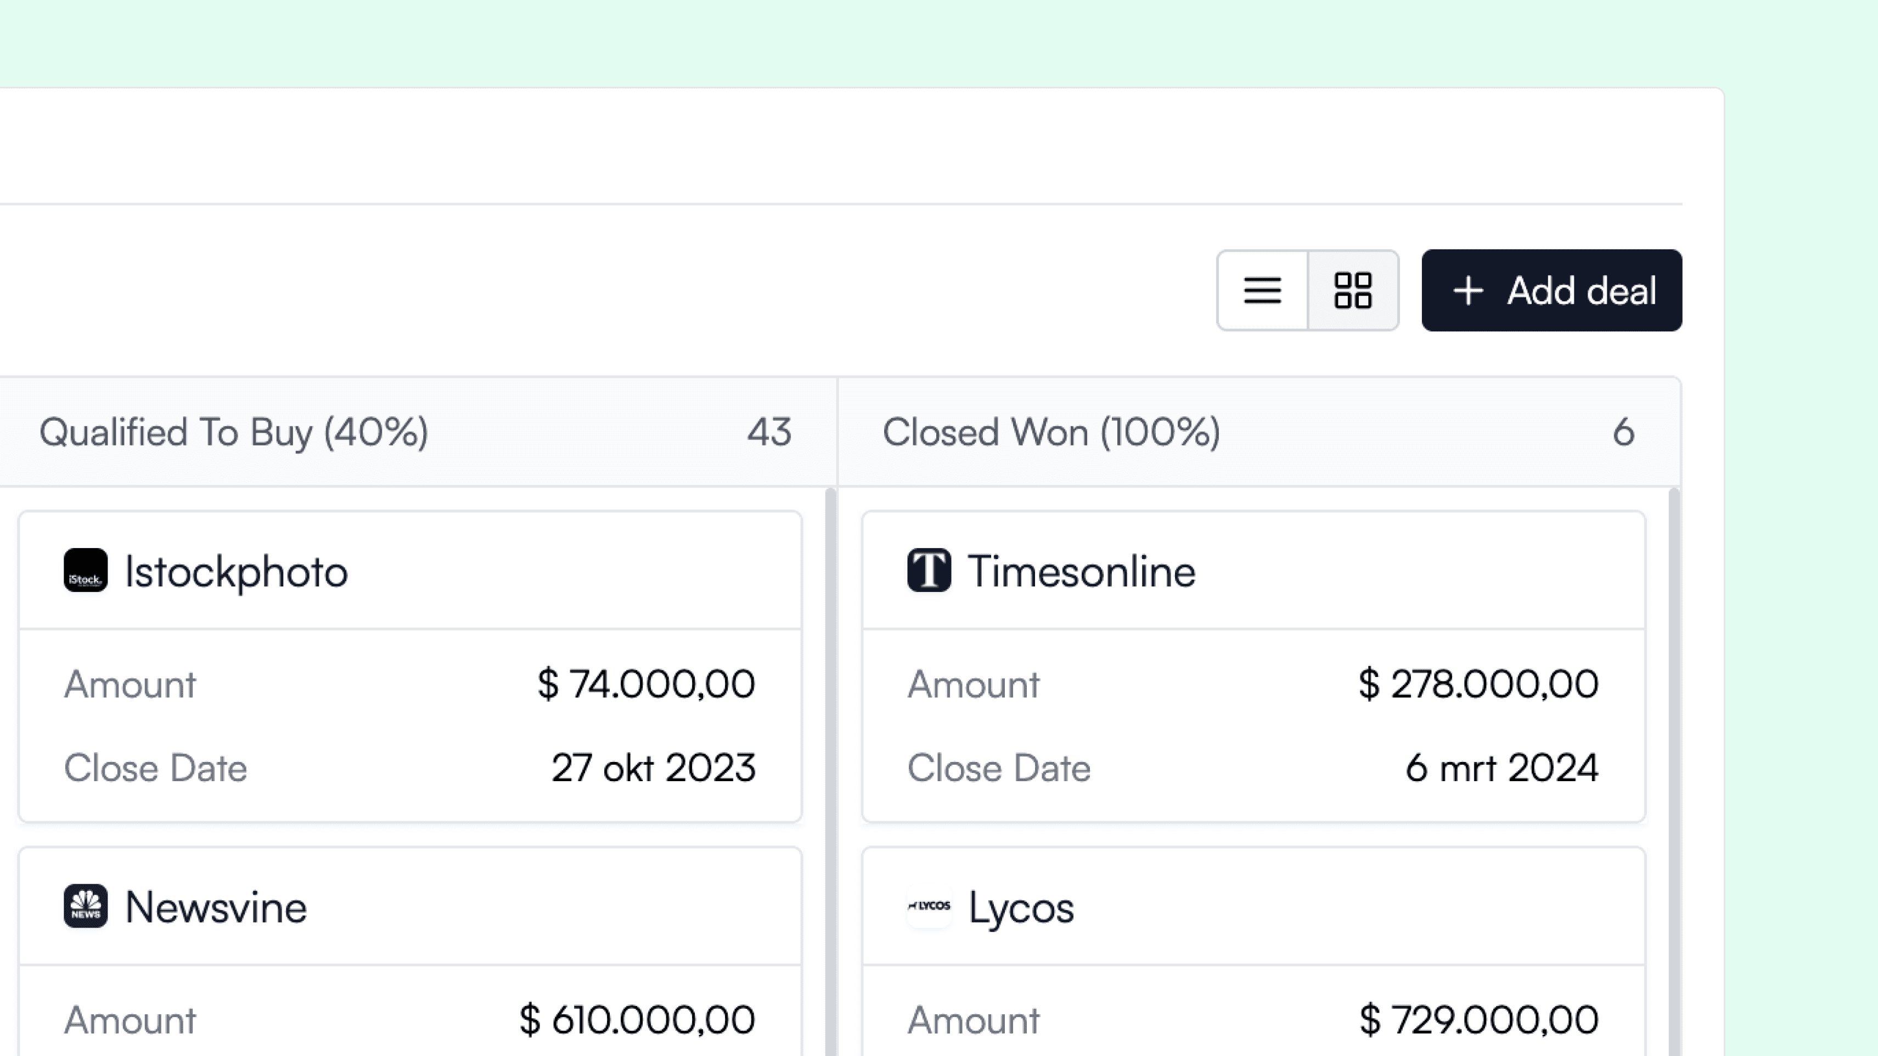Viewport: 1878px width, 1056px height.
Task: Open the Timesonline deal title
Action: (x=1081, y=572)
